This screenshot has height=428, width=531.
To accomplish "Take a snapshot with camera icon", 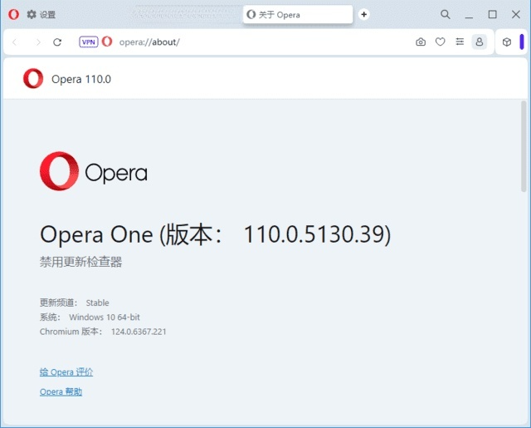I will [x=421, y=42].
